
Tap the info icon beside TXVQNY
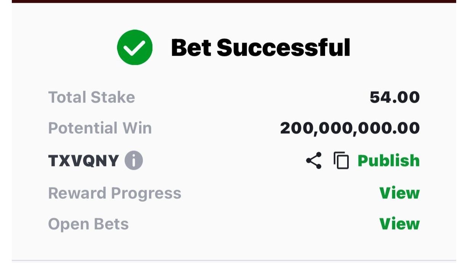click(133, 161)
